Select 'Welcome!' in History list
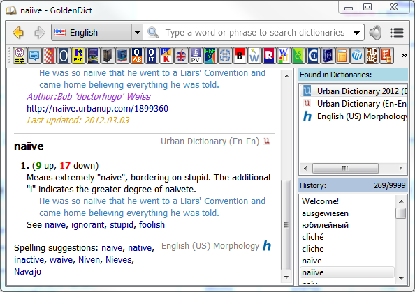Viewport: 415px width, 292px height. [347, 201]
